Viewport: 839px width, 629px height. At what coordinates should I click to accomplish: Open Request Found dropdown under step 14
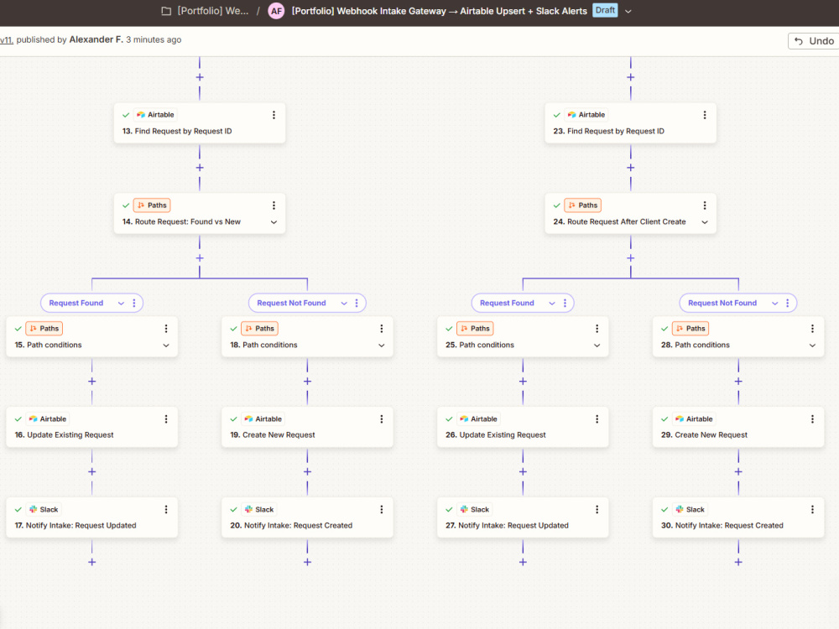pyautogui.click(x=121, y=304)
